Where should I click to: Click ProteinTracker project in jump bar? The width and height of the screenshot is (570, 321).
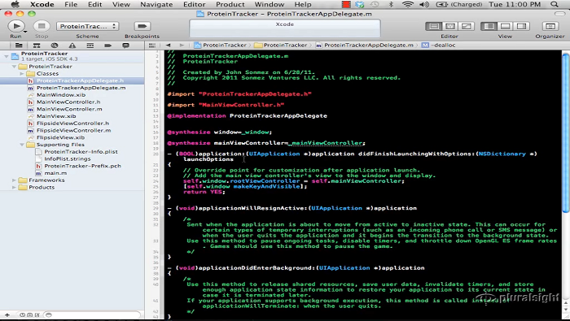coord(221,46)
